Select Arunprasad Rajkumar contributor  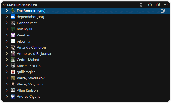[x=85, y=53]
